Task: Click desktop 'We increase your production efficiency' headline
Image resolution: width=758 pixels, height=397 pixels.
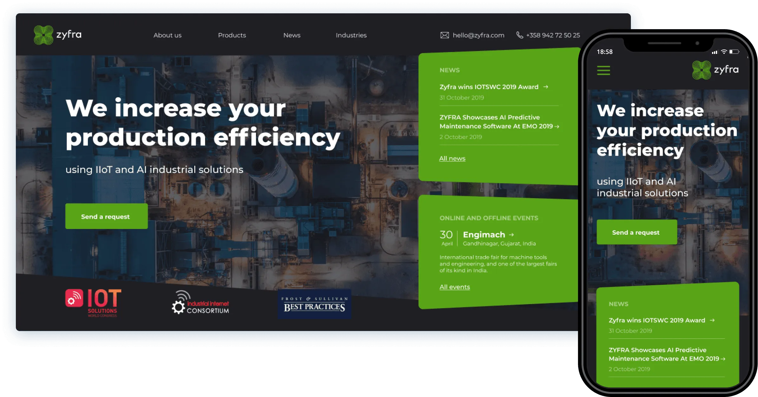Action: pos(203,124)
